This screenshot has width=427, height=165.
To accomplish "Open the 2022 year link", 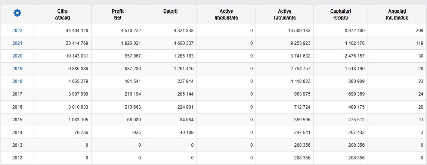I will [17, 31].
